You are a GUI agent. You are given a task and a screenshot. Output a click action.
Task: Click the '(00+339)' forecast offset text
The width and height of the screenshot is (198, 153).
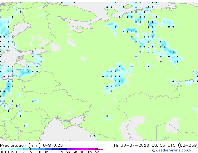[x=188, y=146]
